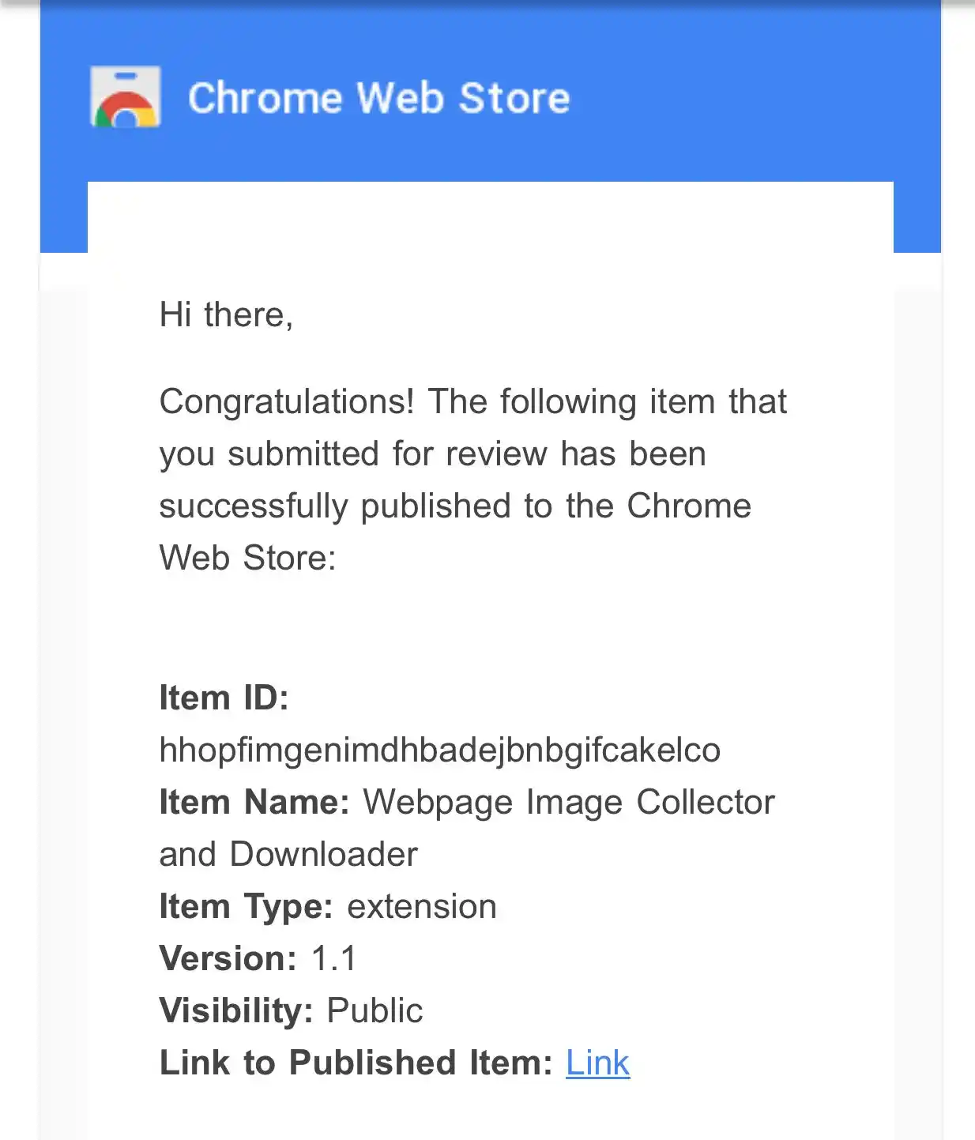Viewport: 975px width, 1140px height.
Task: Click the "Link to Published Item:" label
Action: 356,1063
